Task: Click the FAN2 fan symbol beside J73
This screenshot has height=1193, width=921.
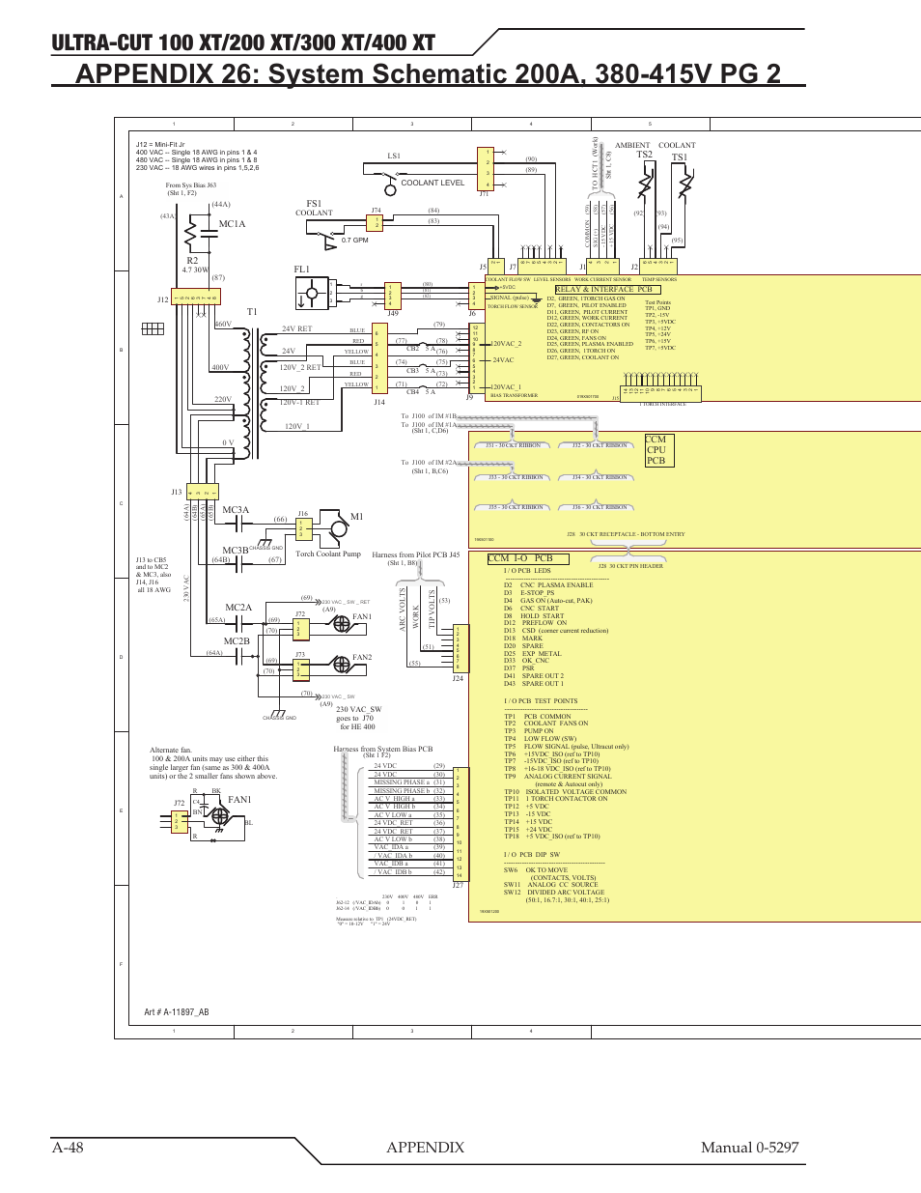Action: click(342, 665)
